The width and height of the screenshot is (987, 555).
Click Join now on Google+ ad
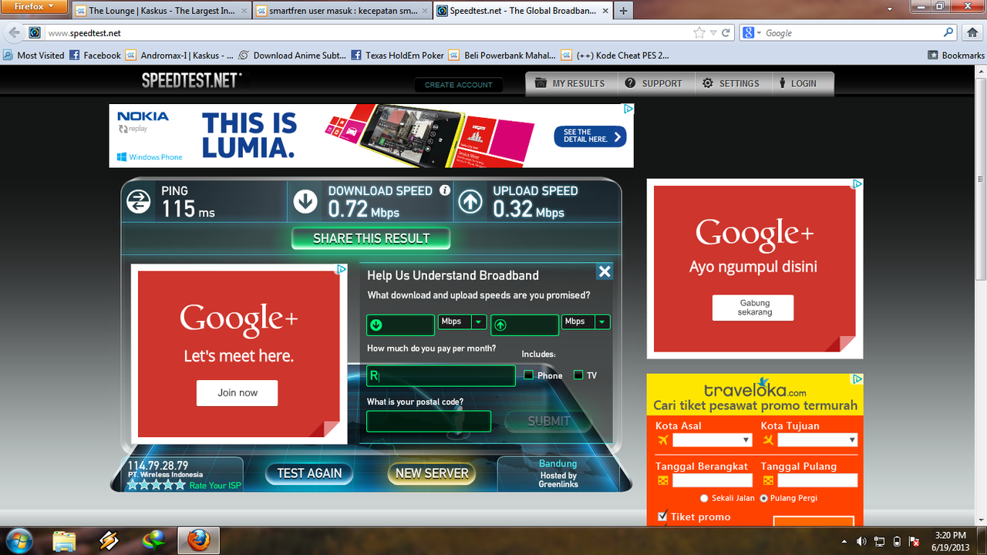pyautogui.click(x=237, y=392)
